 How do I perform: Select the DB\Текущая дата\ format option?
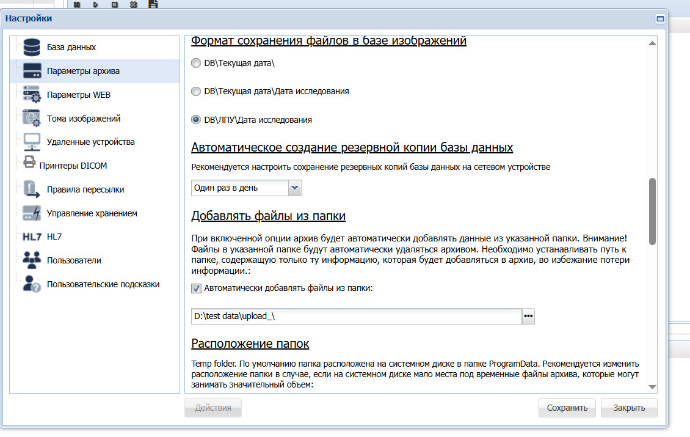click(x=196, y=63)
